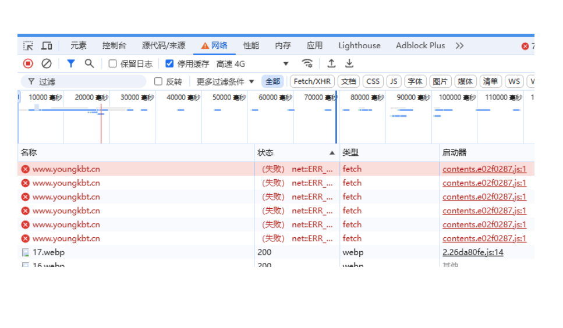Enable the 保留日志 checkbox

tap(112, 64)
